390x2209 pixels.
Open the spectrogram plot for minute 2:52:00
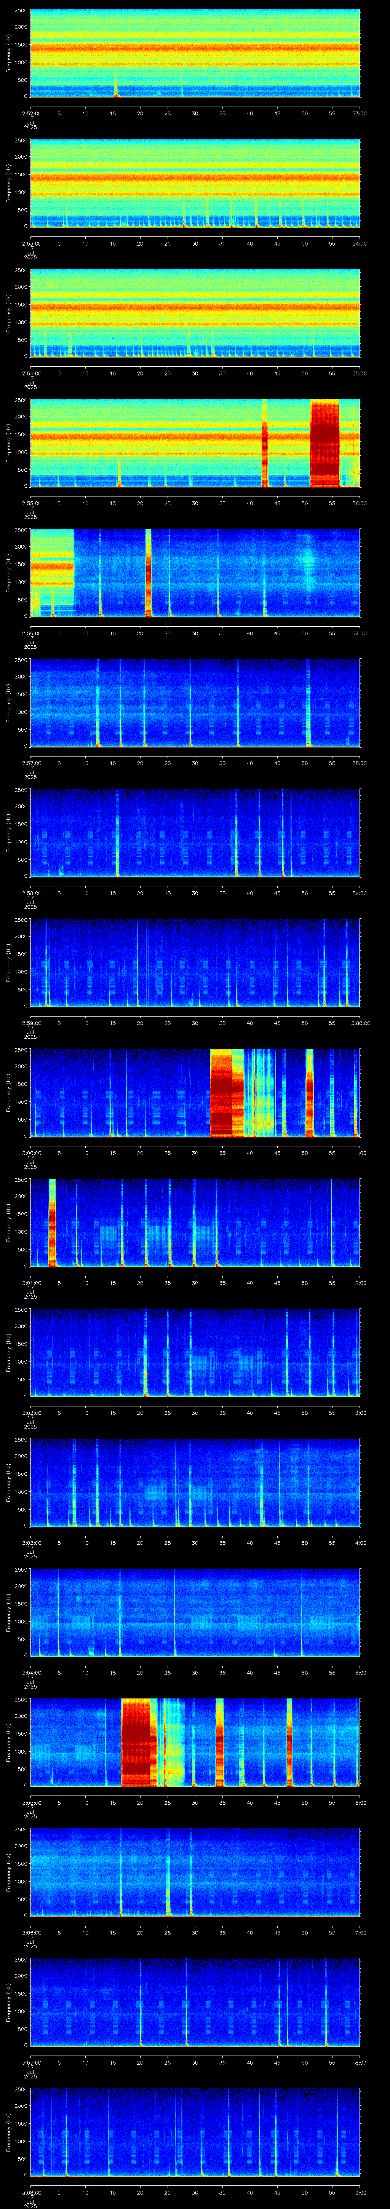click(195, 53)
